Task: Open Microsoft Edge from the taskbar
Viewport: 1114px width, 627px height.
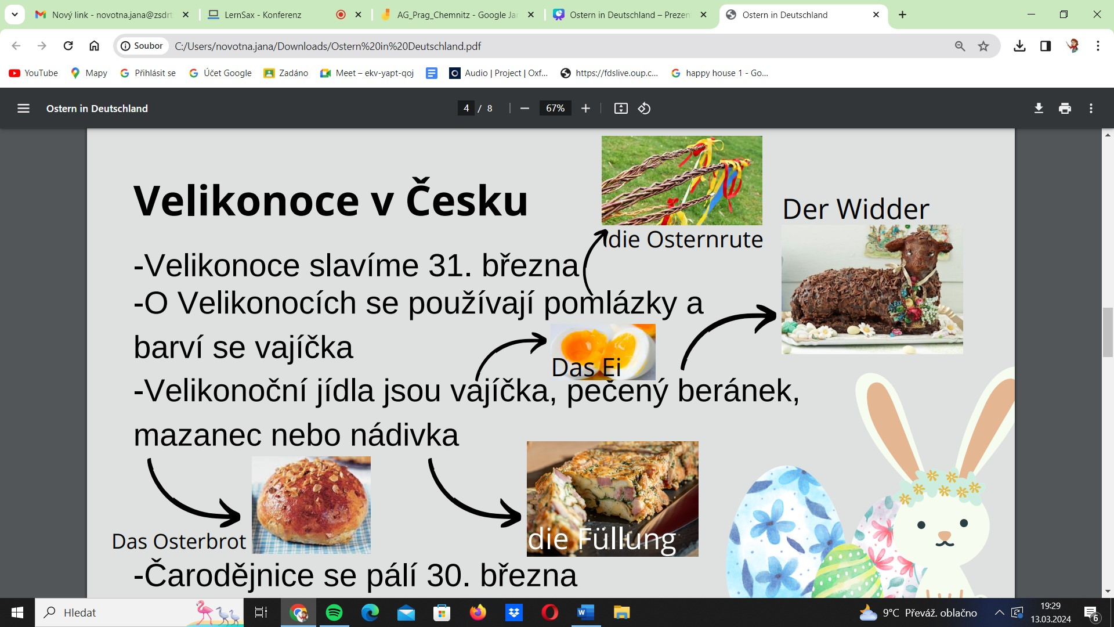Action: [x=370, y=612]
